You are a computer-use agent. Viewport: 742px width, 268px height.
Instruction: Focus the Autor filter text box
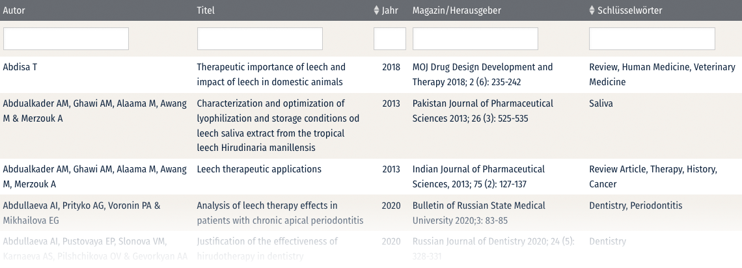point(66,39)
